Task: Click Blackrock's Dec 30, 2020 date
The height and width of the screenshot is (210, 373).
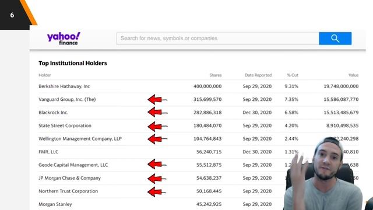Action: 257,113
